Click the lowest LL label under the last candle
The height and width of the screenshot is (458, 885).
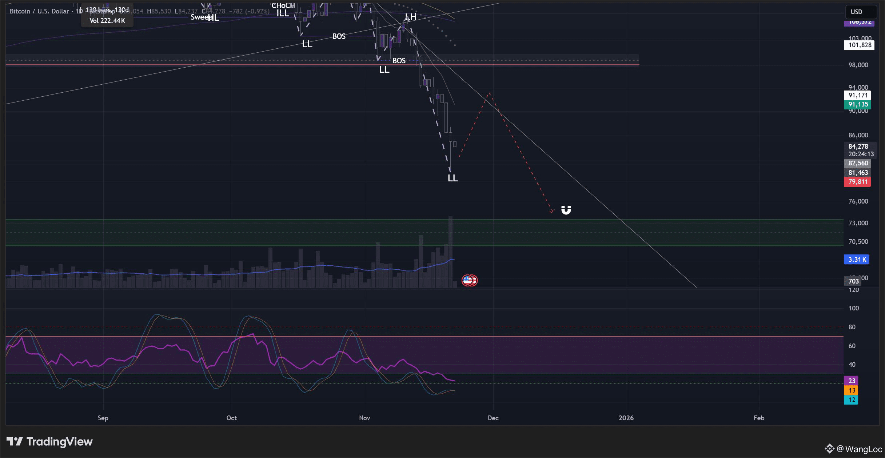tap(453, 178)
